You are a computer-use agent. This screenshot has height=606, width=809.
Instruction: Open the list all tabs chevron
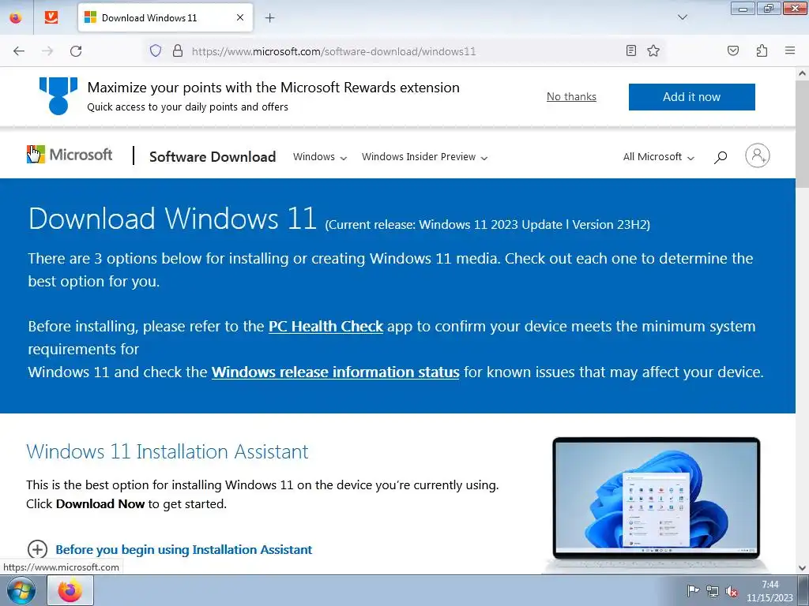[682, 17]
